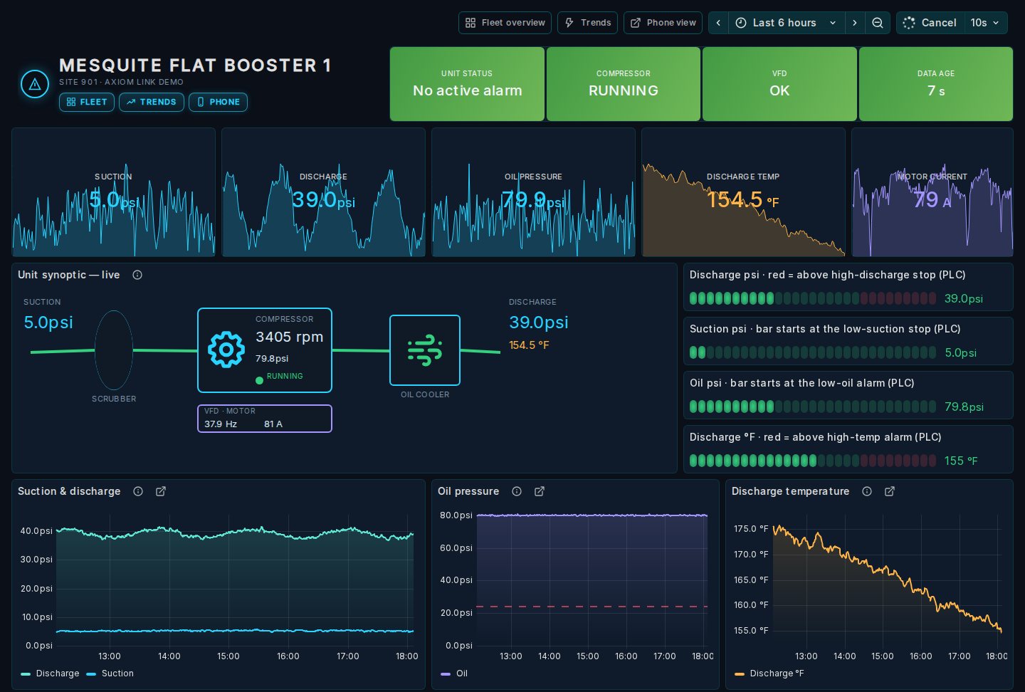Click the Unit synoptic — live title
This screenshot has height=692, width=1025.
[69, 275]
